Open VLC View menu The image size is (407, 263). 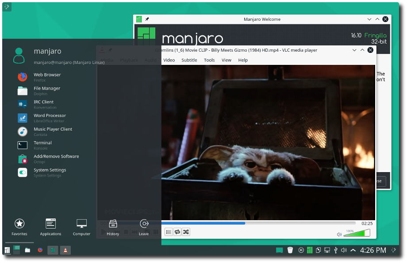[227, 60]
